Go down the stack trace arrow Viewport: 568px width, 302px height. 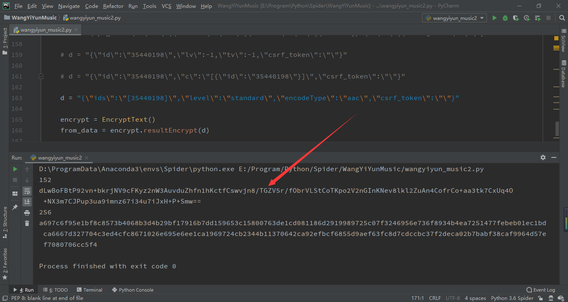click(x=27, y=180)
